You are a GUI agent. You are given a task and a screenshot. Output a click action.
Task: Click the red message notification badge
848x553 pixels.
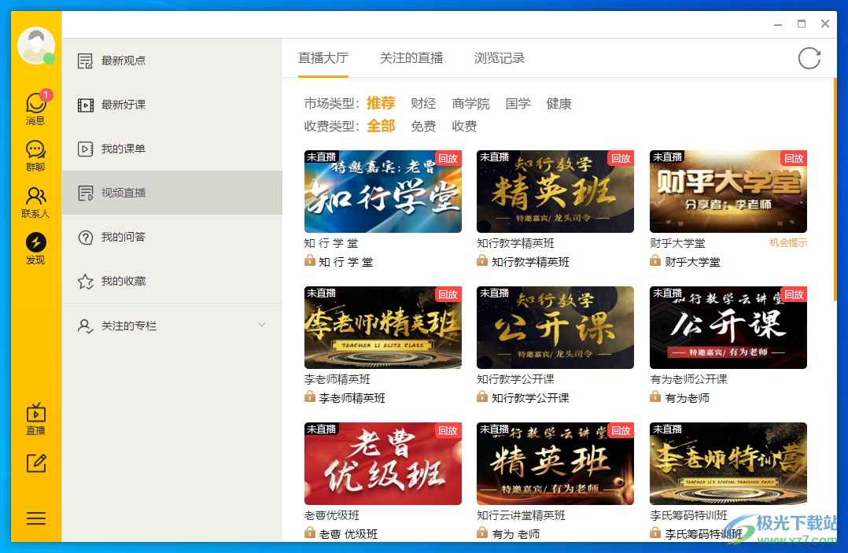[x=46, y=95]
